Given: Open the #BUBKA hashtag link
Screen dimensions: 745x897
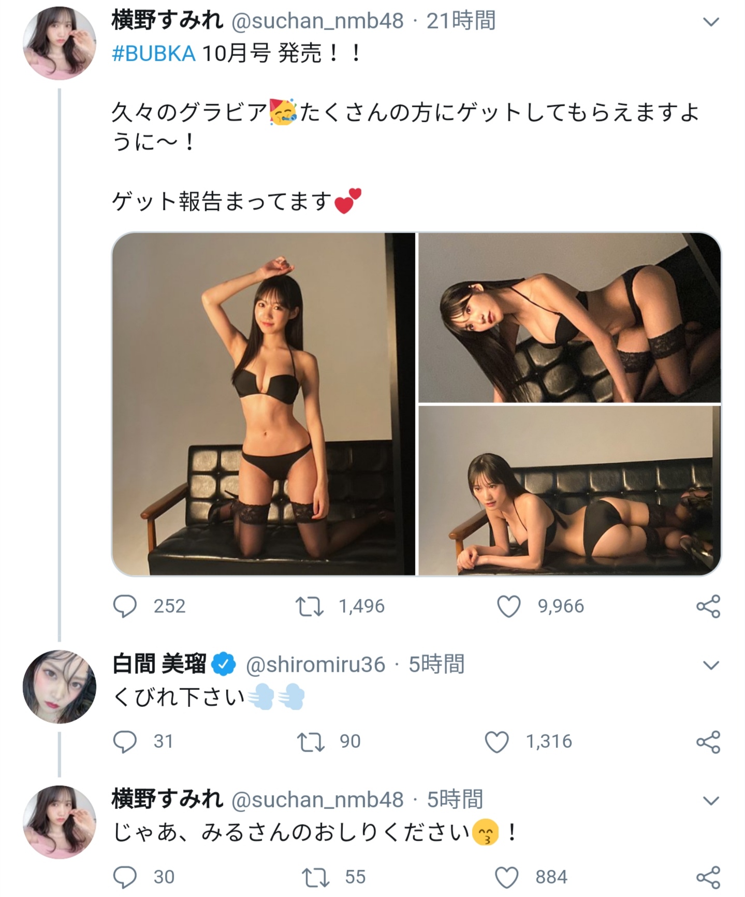Looking at the screenshot, I should point(154,53).
